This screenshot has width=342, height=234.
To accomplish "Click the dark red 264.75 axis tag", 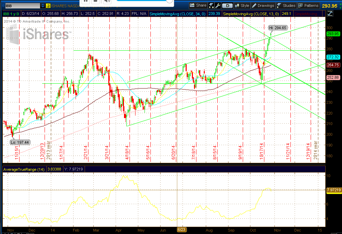I will click(333, 65).
